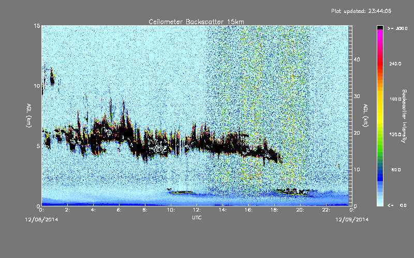Image resolution: width=414 pixels, height=258 pixels.
Task: Click the 'UTC' x-axis label
Action: pyautogui.click(x=197, y=217)
